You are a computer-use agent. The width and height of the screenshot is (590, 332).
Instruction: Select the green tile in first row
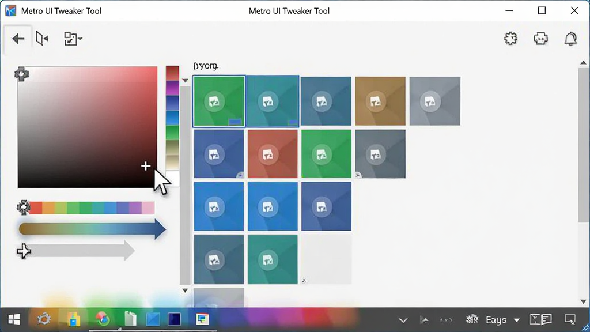(218, 101)
